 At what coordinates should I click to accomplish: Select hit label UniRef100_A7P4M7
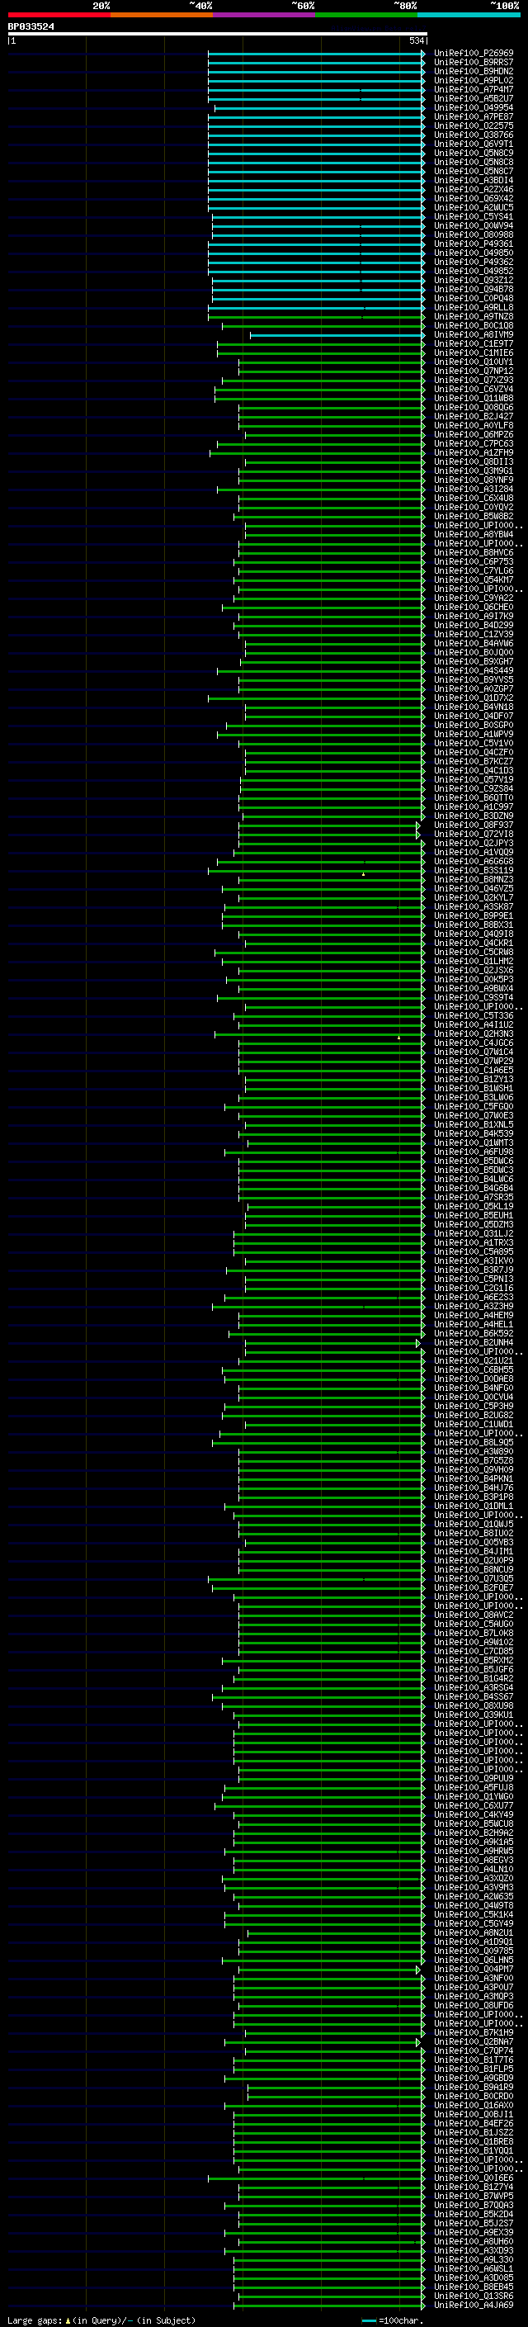[x=473, y=89]
